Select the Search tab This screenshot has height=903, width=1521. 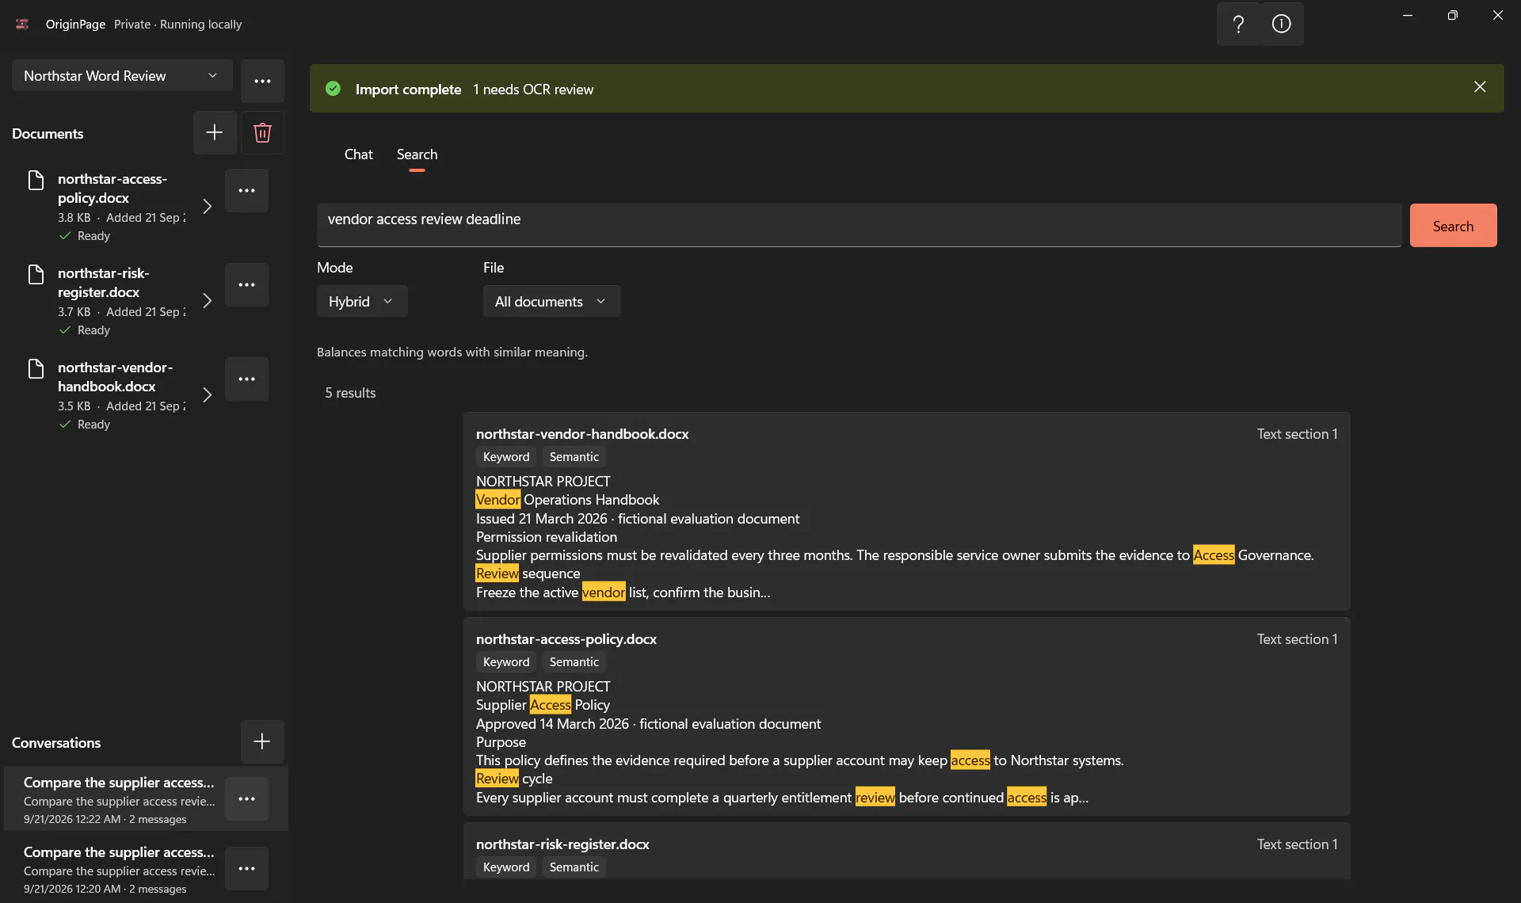pyautogui.click(x=417, y=154)
